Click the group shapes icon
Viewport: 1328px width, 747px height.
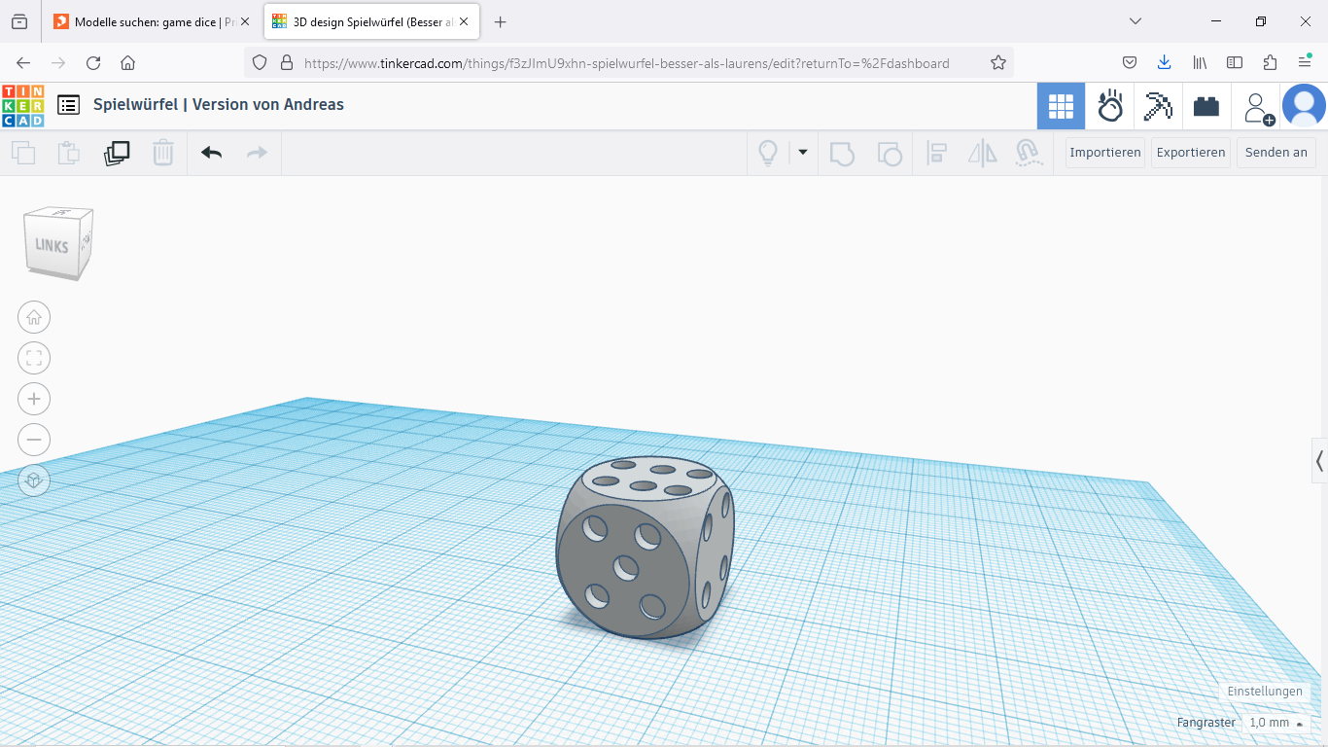(x=842, y=153)
